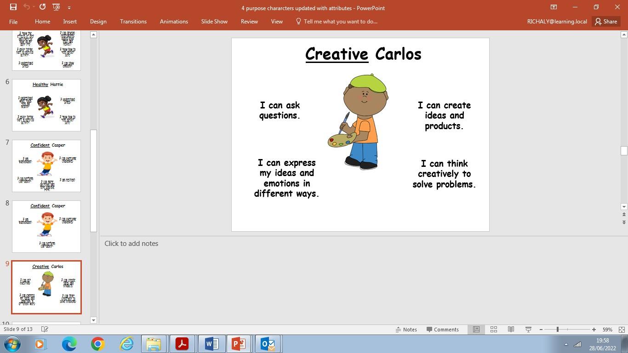Click the zoom slider handle

pos(558,329)
